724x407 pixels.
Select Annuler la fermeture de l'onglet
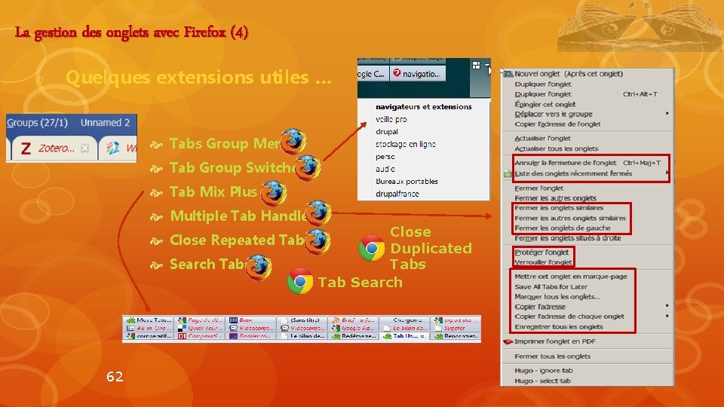[x=565, y=163]
